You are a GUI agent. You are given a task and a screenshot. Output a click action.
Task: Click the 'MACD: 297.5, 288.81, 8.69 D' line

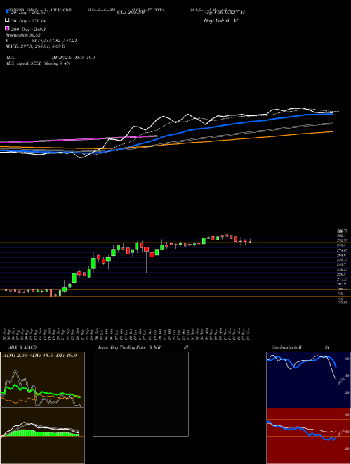coord(36,46)
